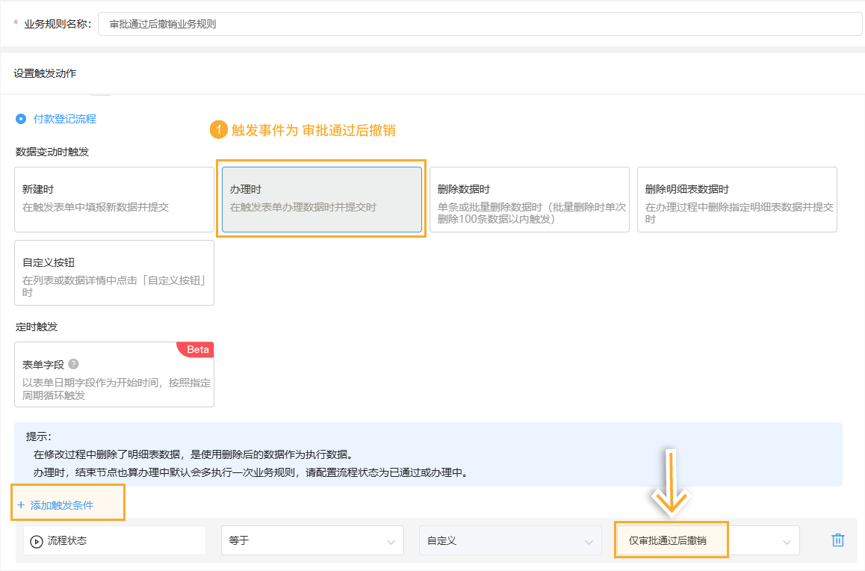Image resolution: width=865 pixels, height=571 pixels.
Task: Click the 添加触发条件 link
Action: point(62,505)
